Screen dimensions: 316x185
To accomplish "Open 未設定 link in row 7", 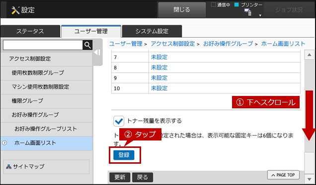I will (x=159, y=57).
